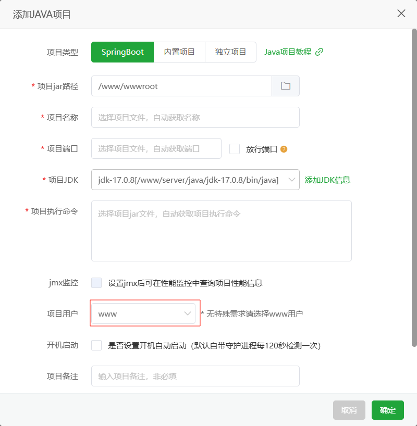The width and height of the screenshot is (417, 426).
Task: Switch to the 独立项目 tab
Action: click(230, 52)
